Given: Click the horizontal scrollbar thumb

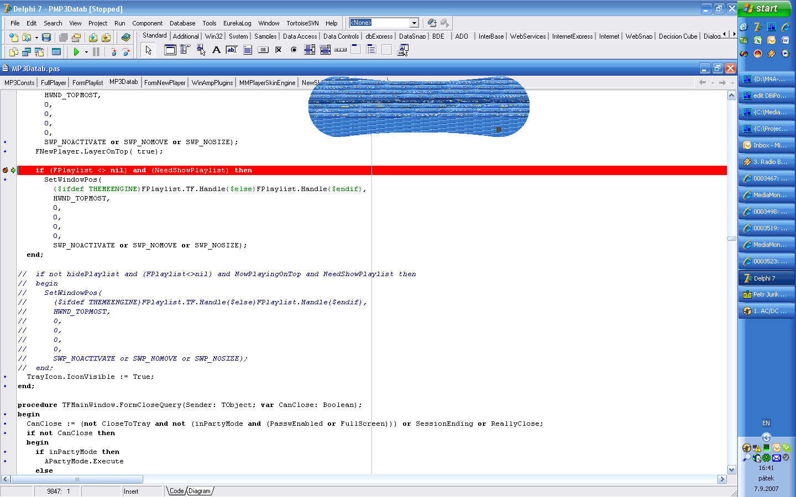Looking at the screenshot, I should (x=77, y=479).
